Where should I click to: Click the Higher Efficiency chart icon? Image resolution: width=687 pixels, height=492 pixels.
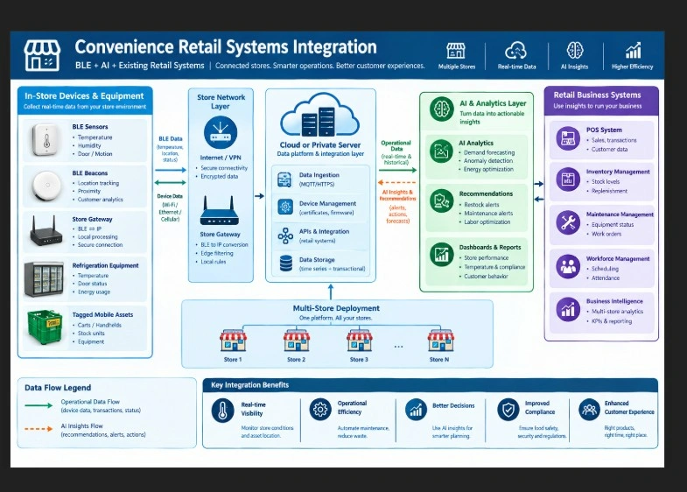(x=633, y=51)
